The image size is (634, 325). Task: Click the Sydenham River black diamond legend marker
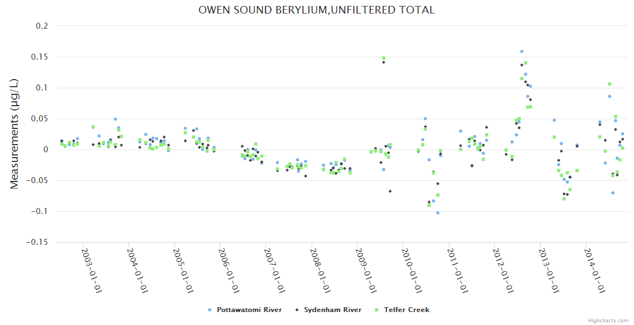pyautogui.click(x=296, y=310)
